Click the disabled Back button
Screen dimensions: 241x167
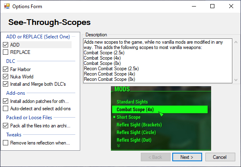pos(155,157)
